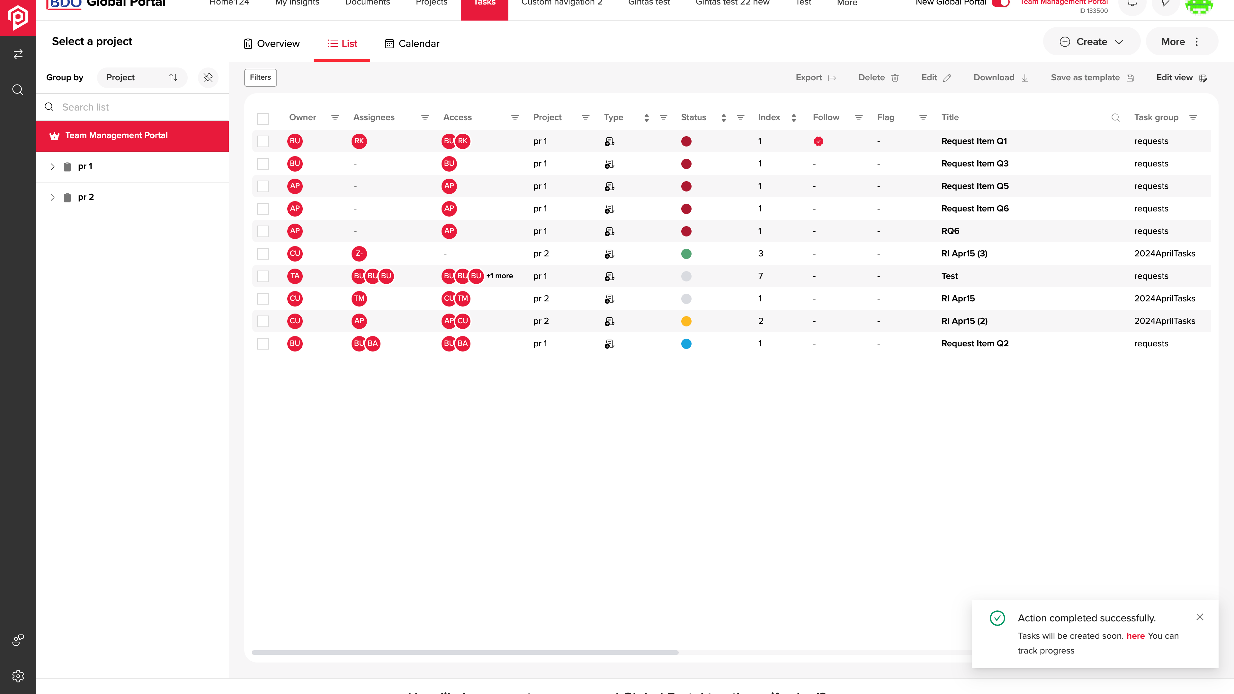This screenshot has width=1234, height=694.
Task: Follow the 'here' link in the notification
Action: point(1135,636)
